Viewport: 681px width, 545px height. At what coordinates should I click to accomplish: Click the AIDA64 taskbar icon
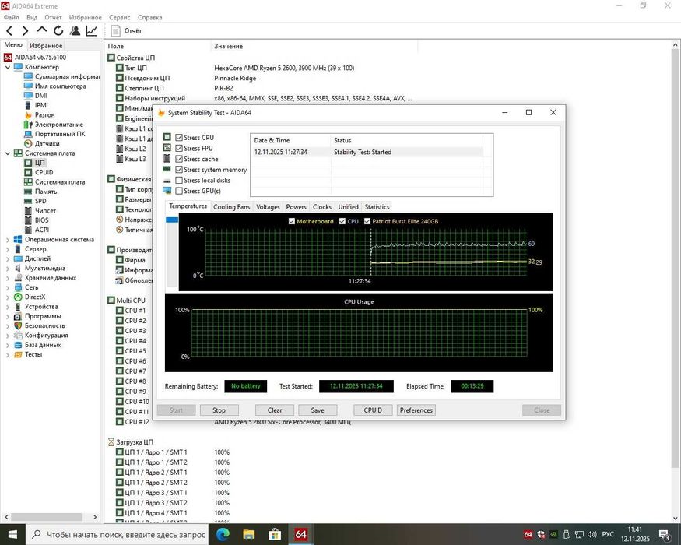click(300, 534)
